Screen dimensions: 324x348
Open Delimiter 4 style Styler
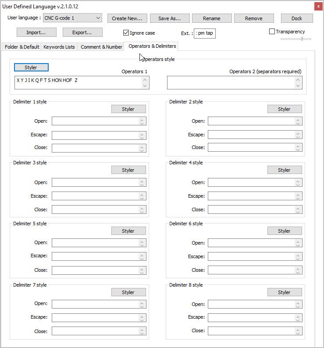[x=285, y=170]
